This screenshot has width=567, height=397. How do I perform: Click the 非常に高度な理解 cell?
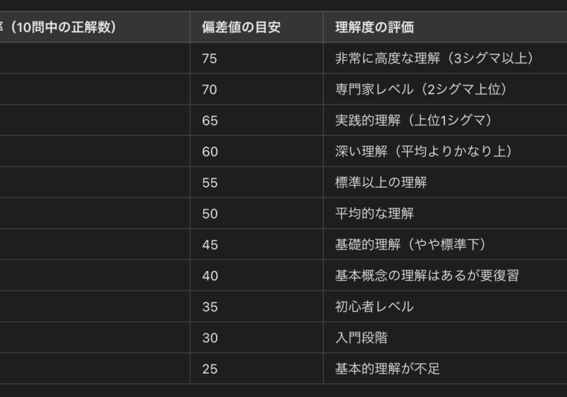point(434,58)
